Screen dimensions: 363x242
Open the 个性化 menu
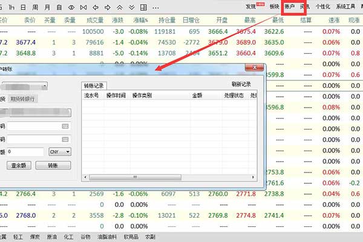(322, 7)
